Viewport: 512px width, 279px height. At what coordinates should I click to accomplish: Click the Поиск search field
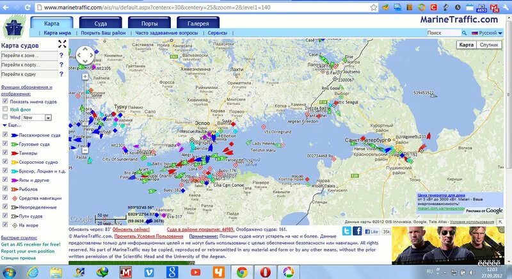pos(443,33)
